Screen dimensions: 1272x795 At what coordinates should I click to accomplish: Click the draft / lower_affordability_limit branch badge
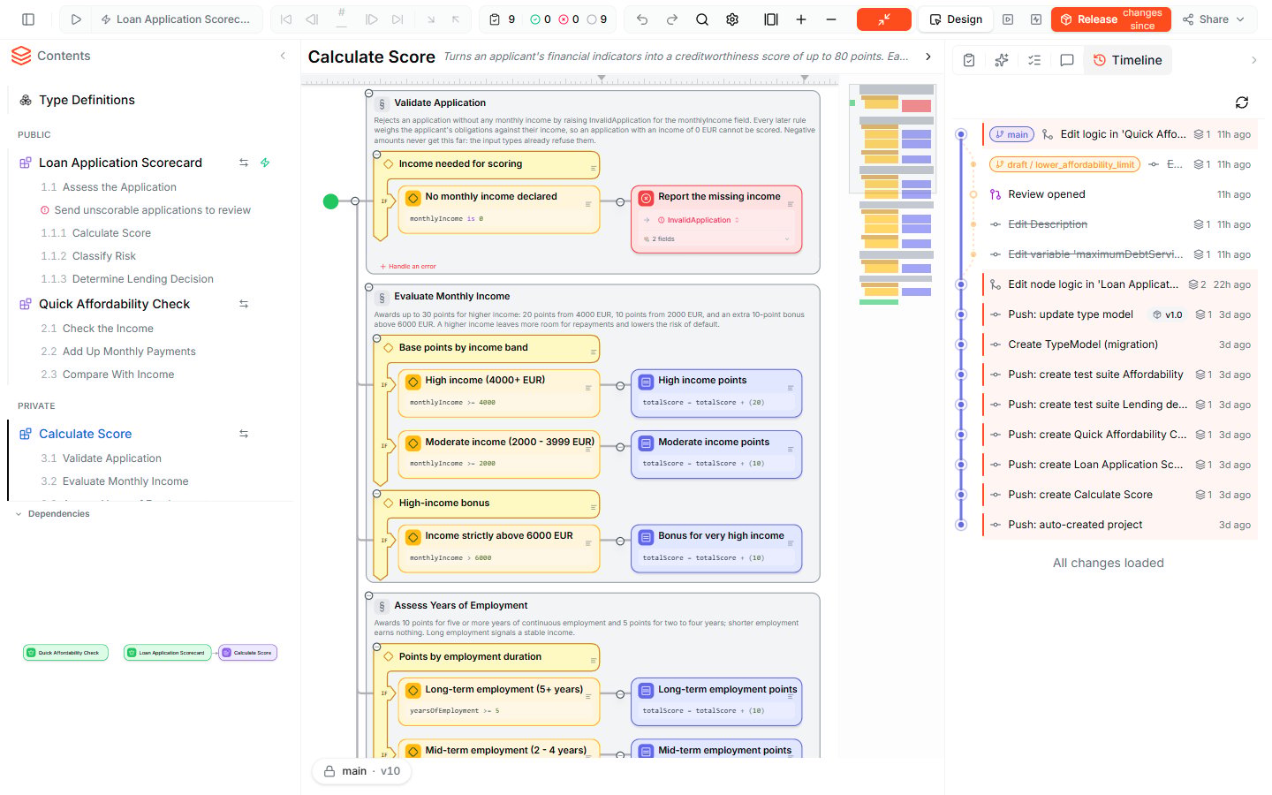[1064, 164]
